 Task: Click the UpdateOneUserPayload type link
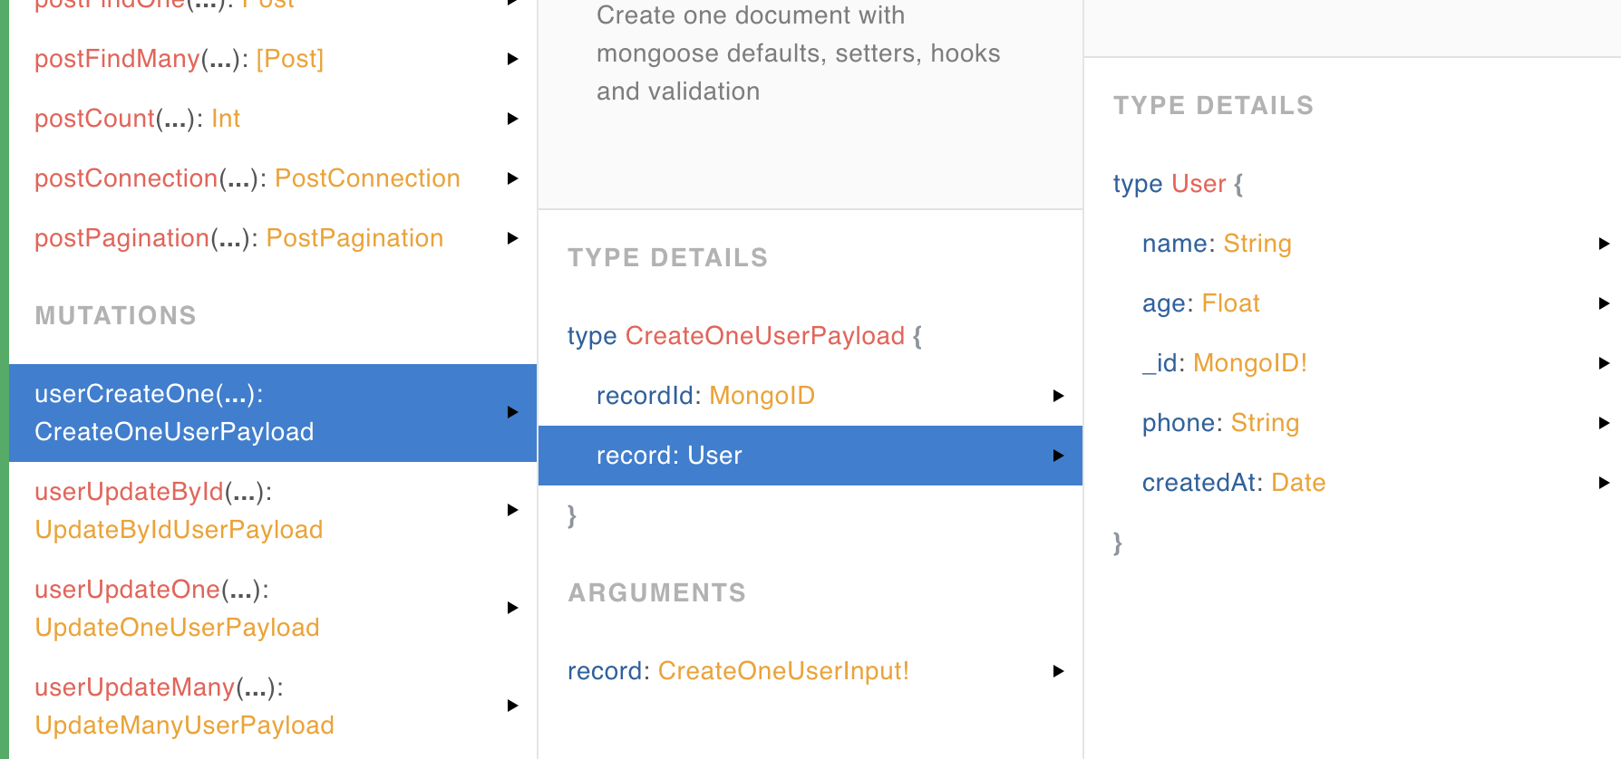pos(177,628)
